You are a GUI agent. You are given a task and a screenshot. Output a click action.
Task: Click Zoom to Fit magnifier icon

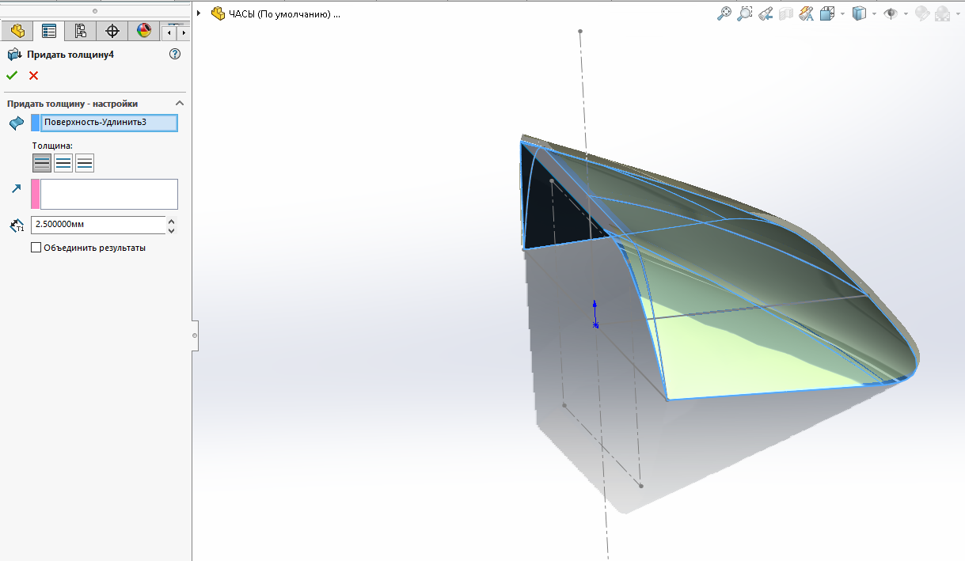724,13
